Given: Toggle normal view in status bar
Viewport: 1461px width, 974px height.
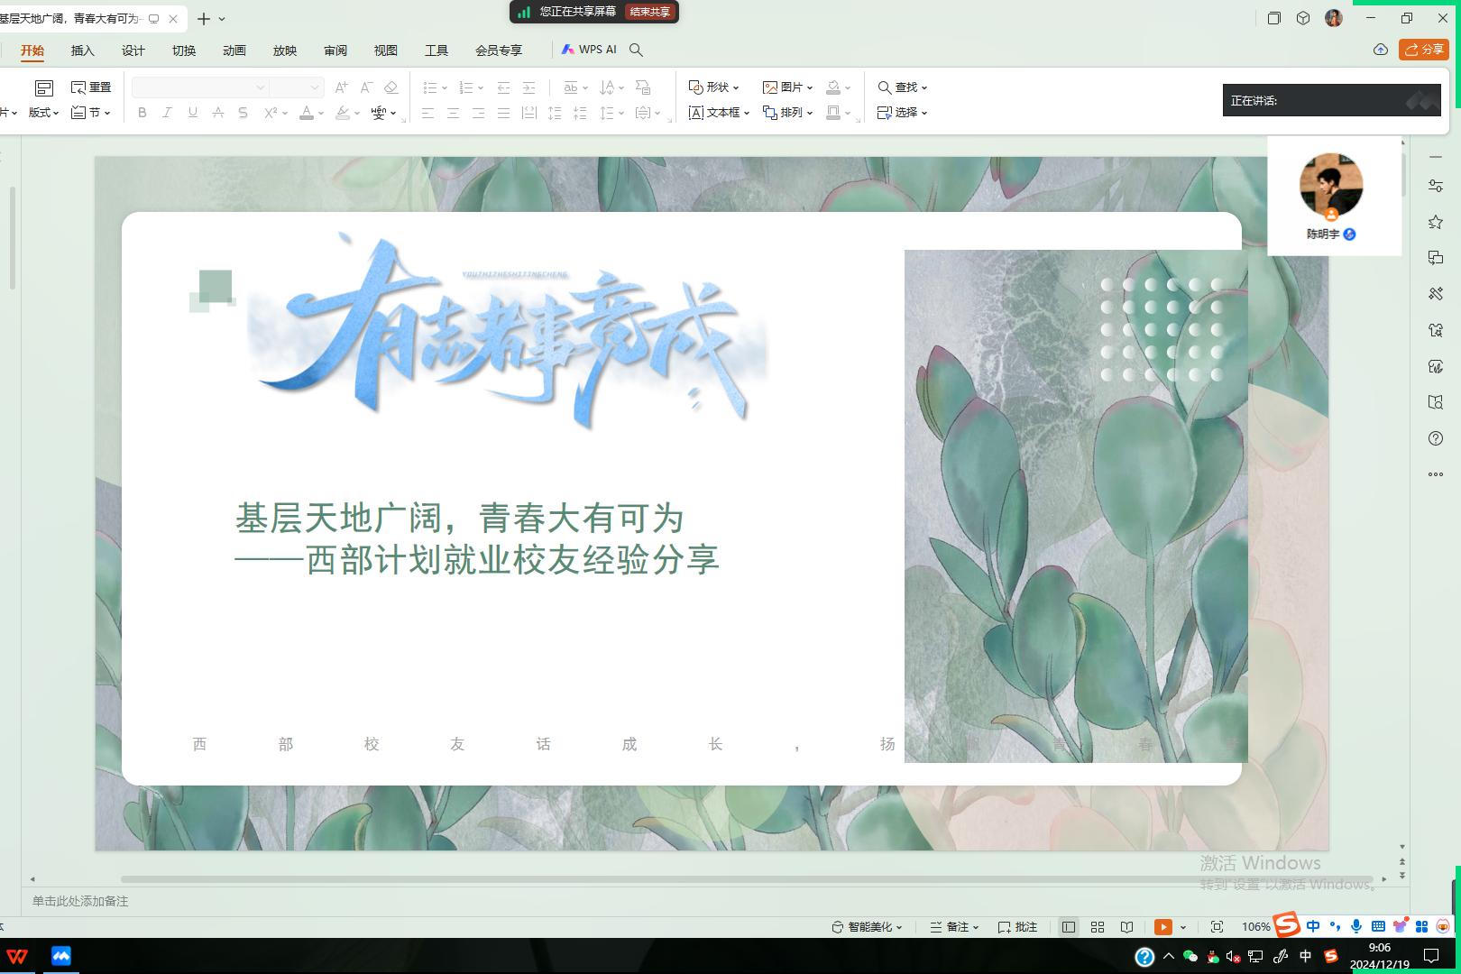Looking at the screenshot, I should tap(1069, 927).
